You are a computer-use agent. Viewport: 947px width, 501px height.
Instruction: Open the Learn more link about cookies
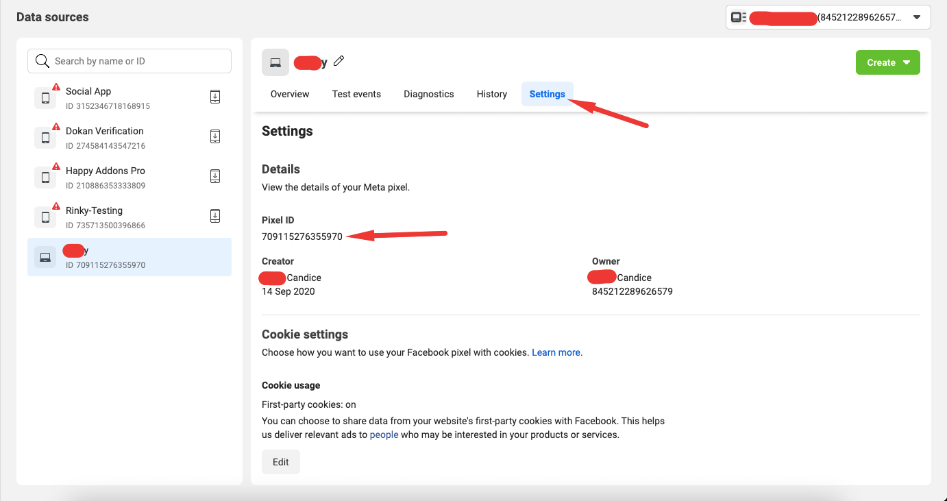[556, 352]
